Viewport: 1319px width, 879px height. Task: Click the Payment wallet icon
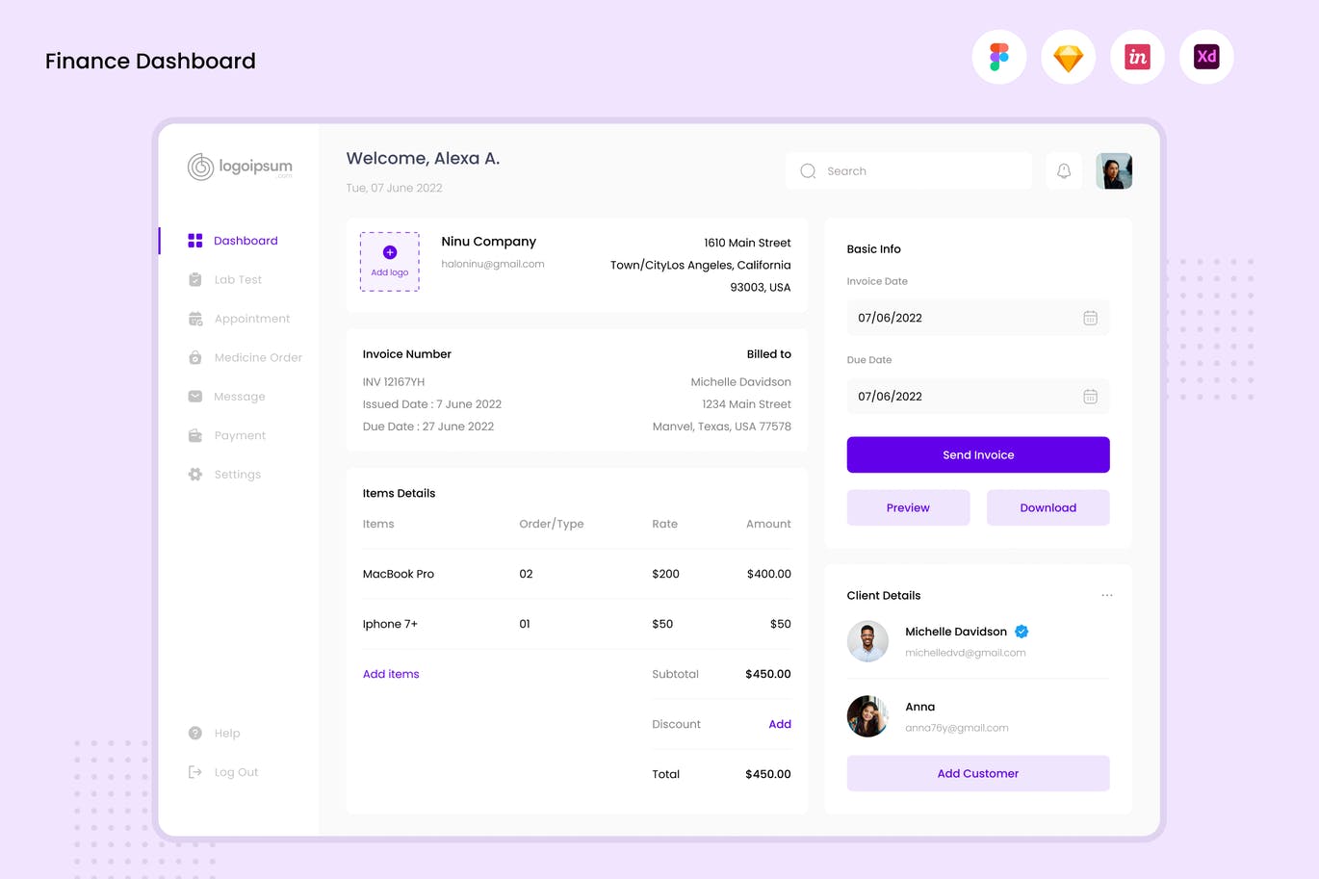pyautogui.click(x=195, y=435)
